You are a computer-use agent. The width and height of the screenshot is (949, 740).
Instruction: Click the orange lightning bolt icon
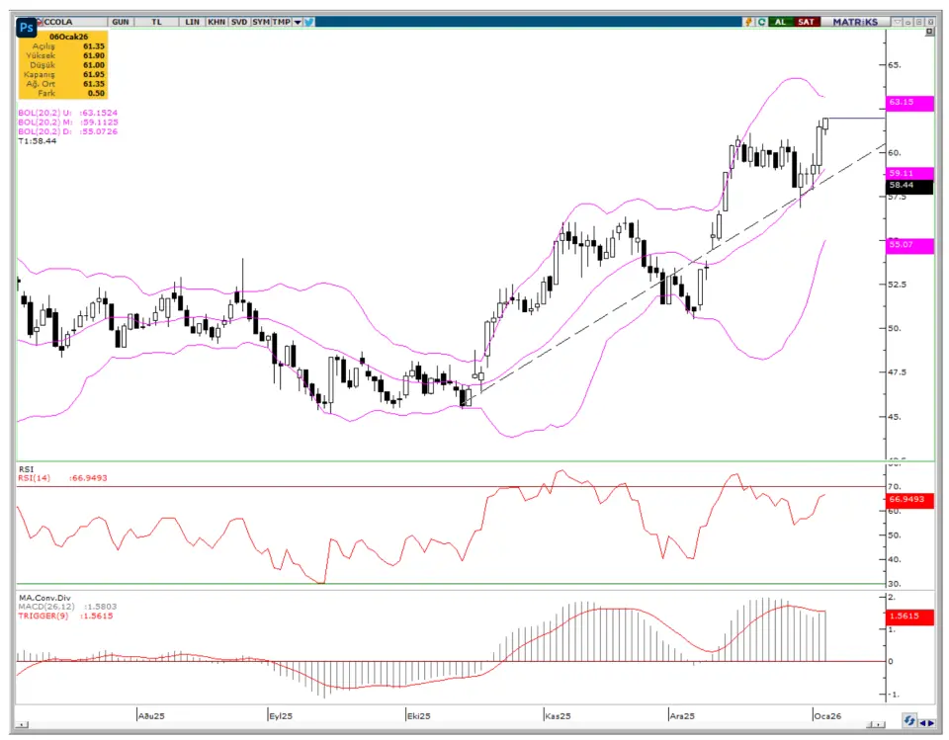(x=749, y=21)
